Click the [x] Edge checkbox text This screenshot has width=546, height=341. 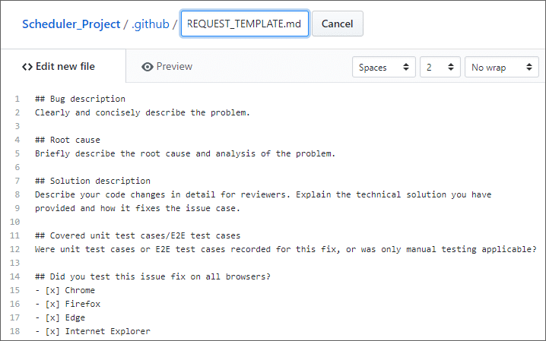point(65,317)
